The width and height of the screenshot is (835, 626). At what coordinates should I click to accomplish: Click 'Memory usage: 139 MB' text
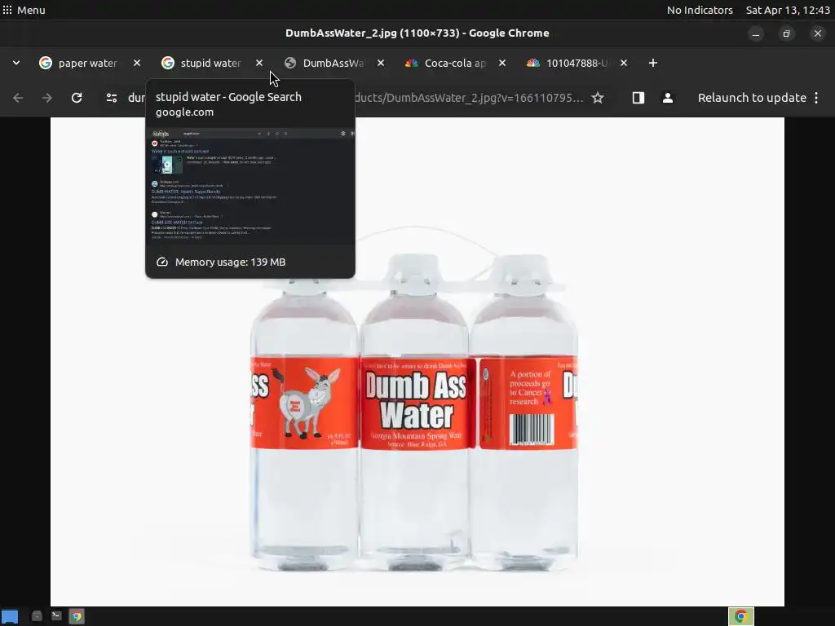click(230, 262)
